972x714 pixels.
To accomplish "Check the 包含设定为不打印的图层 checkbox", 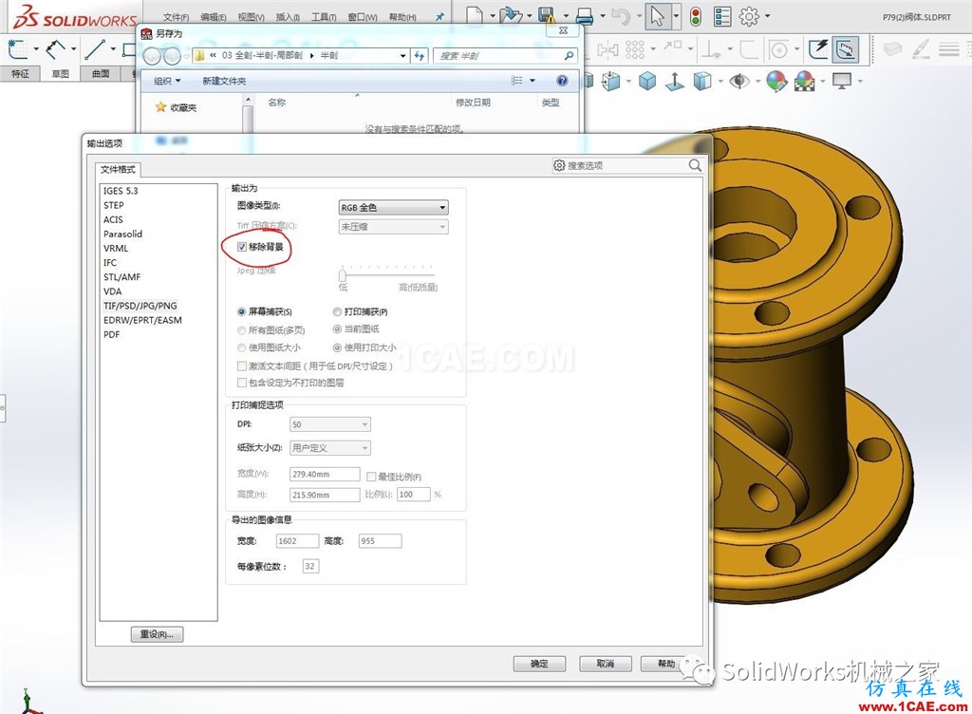I will [x=242, y=383].
